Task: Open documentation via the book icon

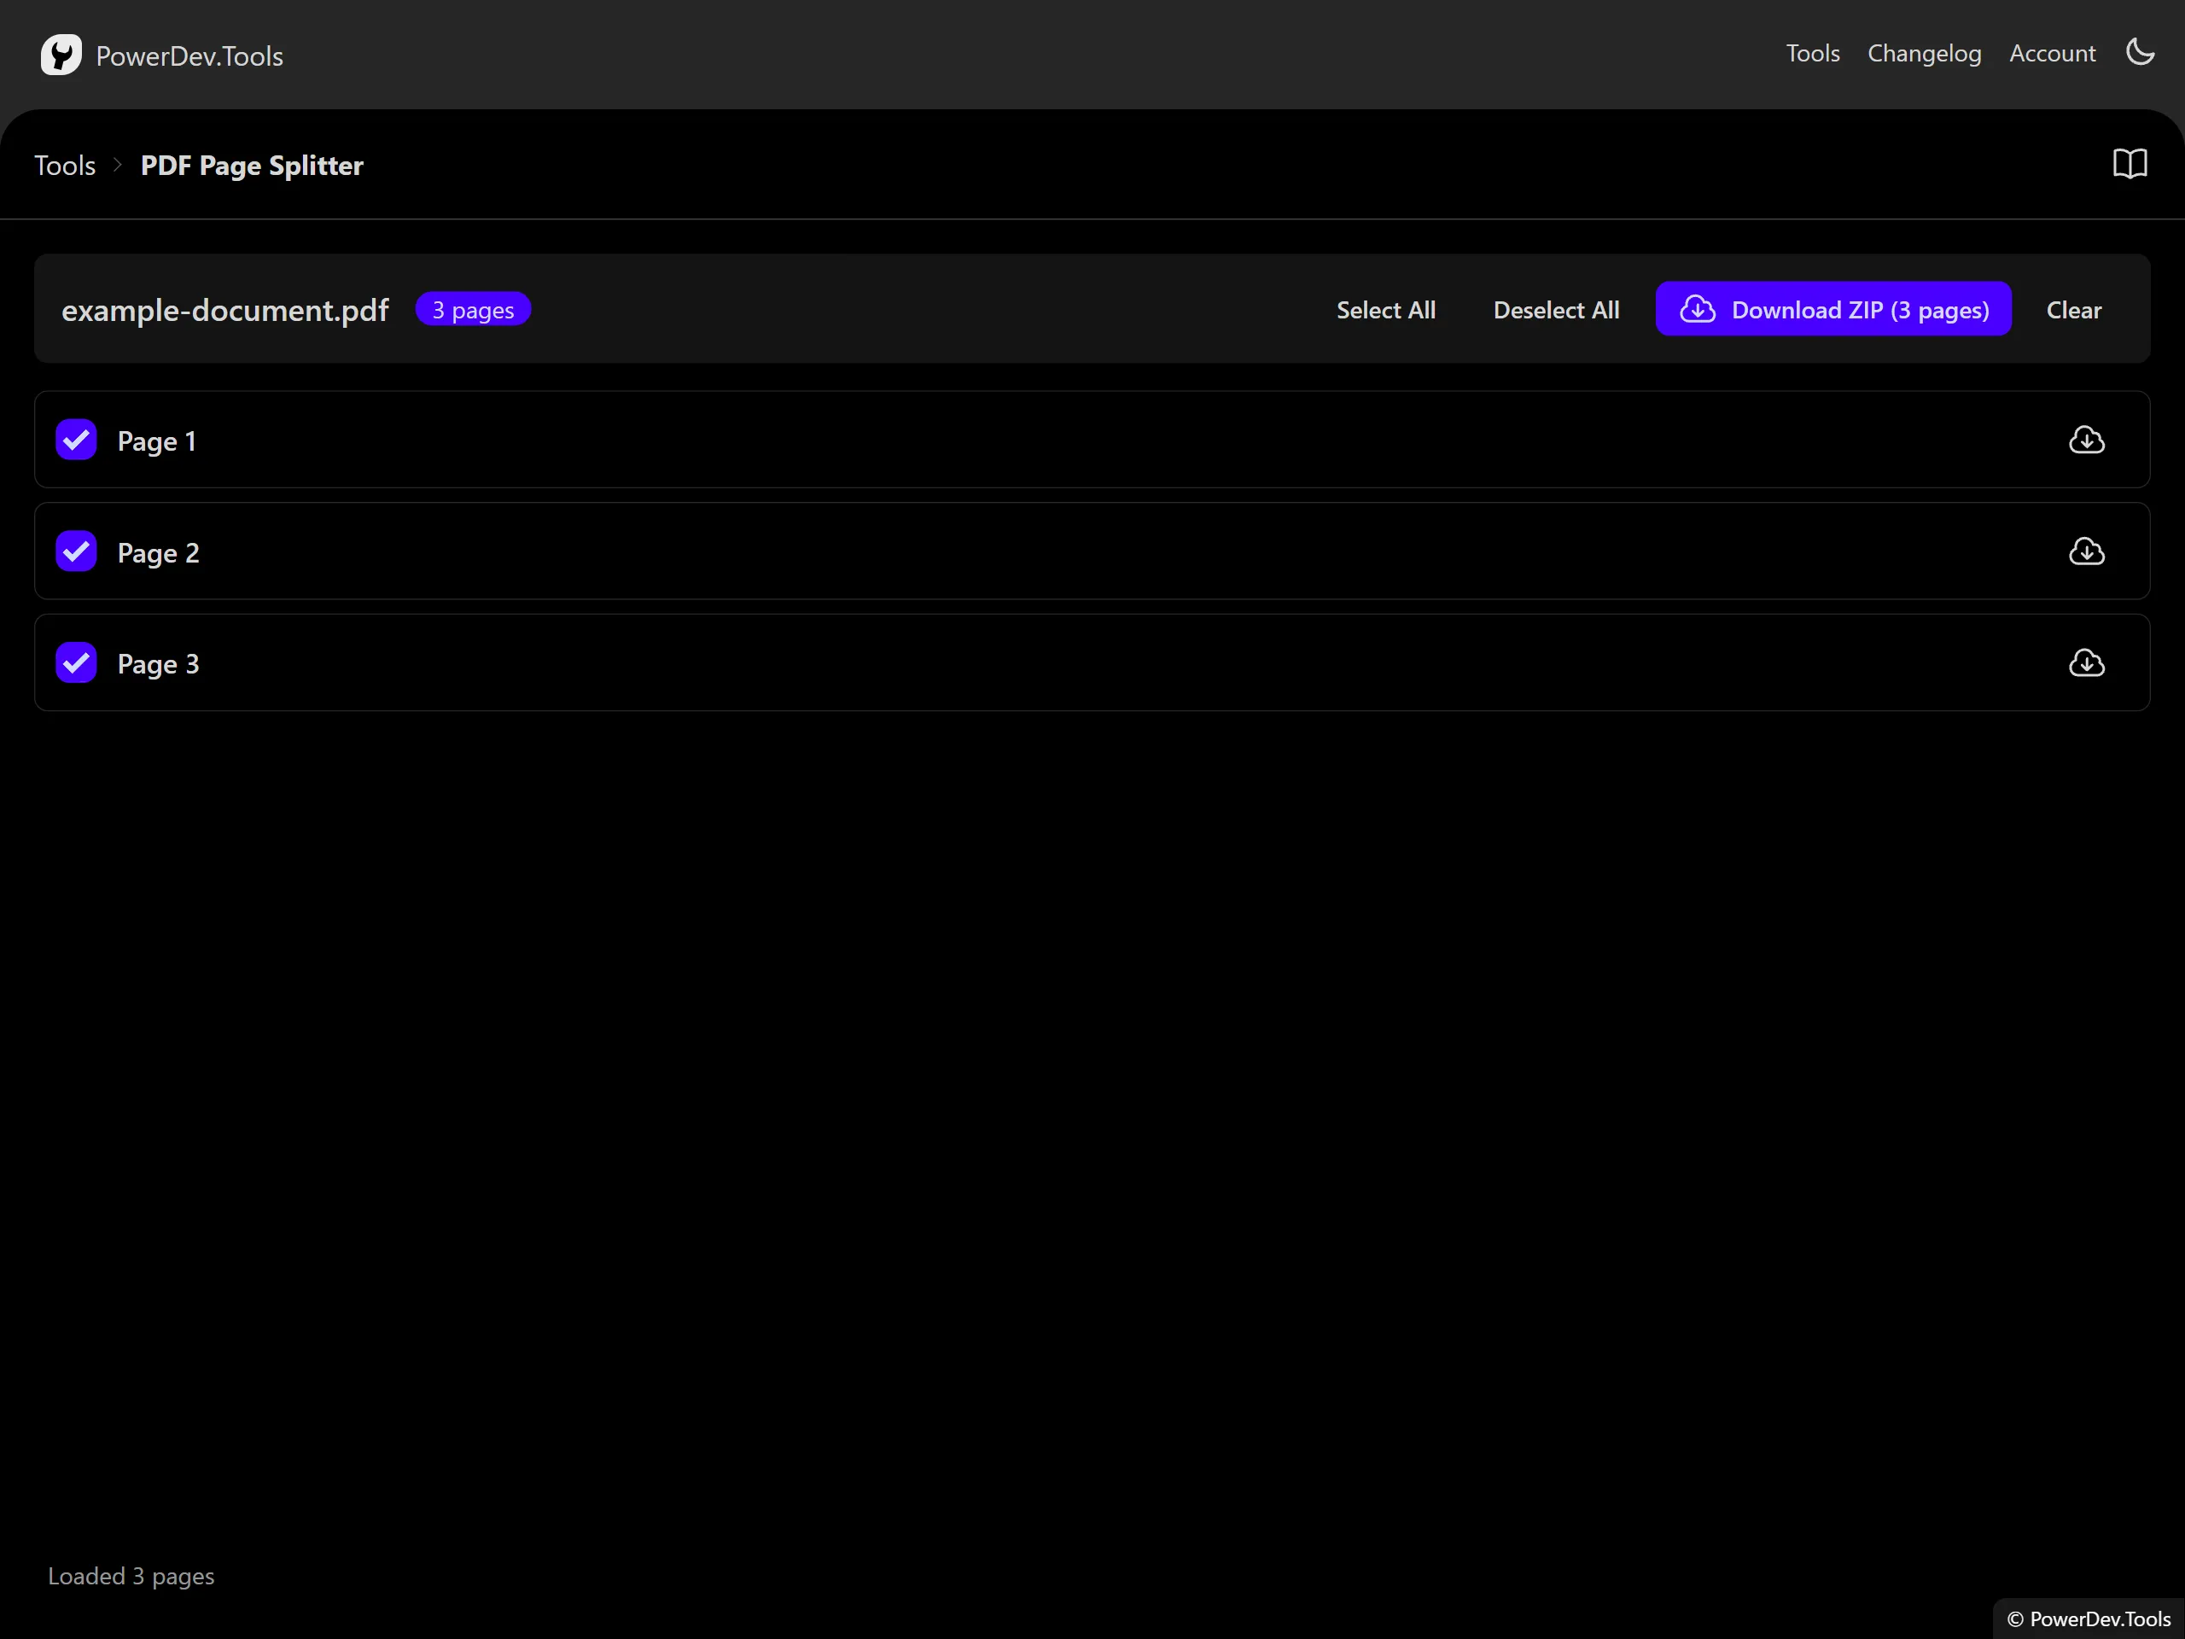Action: 2130,163
